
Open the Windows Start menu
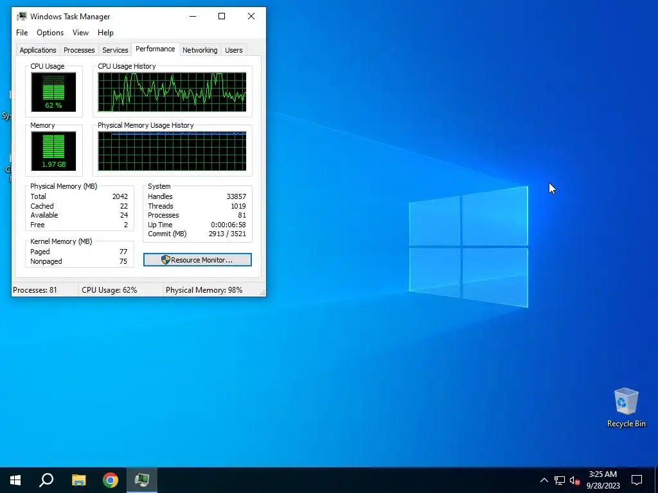(15, 480)
